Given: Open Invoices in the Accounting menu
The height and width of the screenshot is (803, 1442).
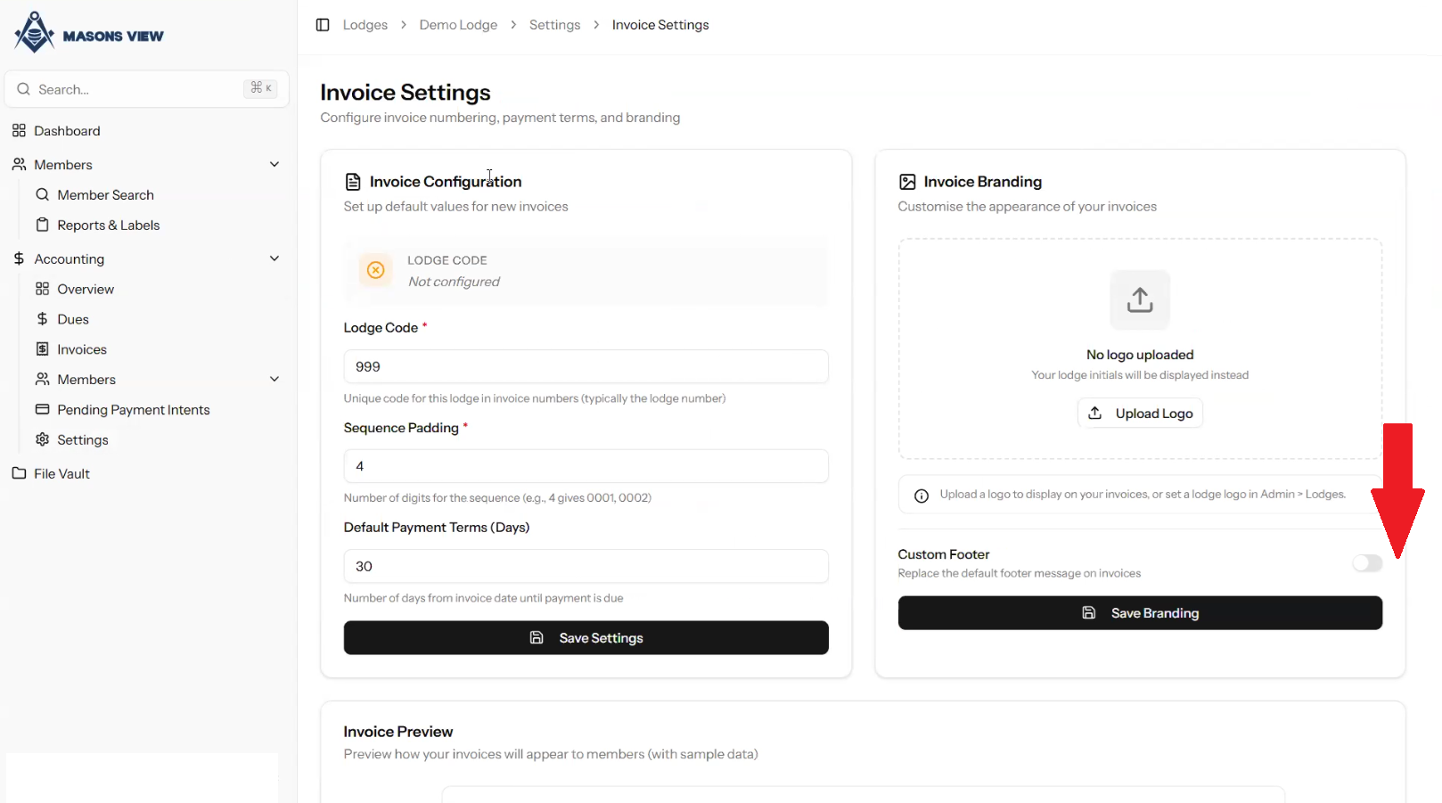Looking at the screenshot, I should click(x=82, y=349).
